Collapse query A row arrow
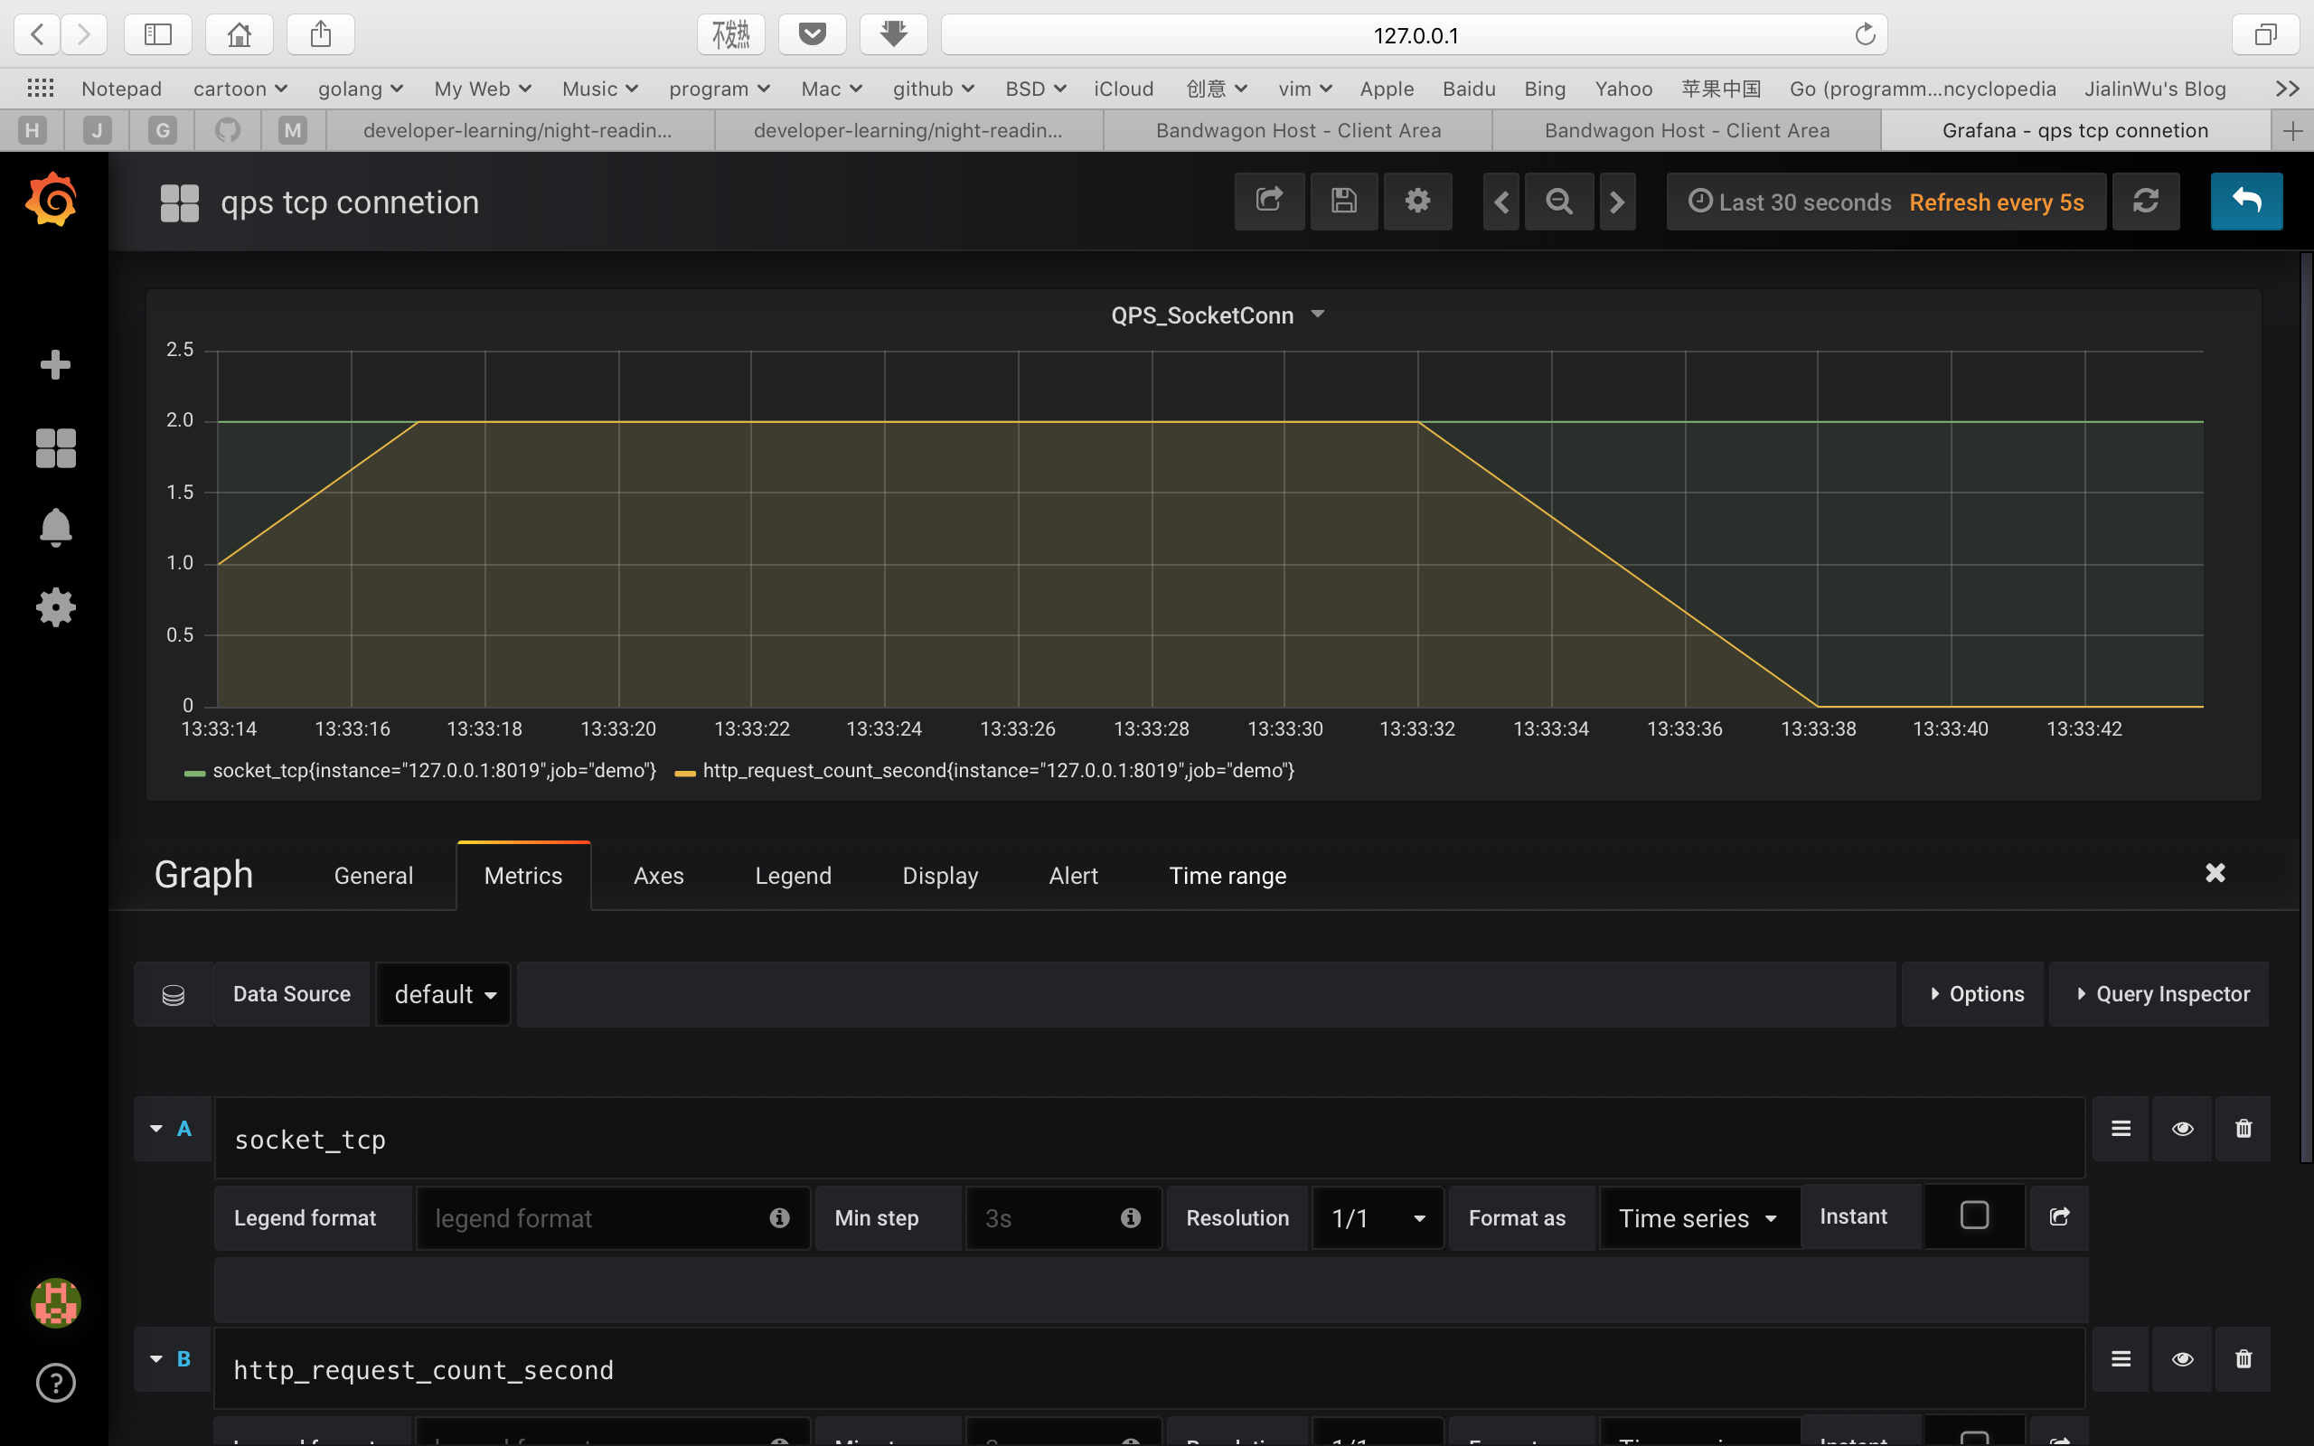2314x1446 pixels. pos(155,1129)
